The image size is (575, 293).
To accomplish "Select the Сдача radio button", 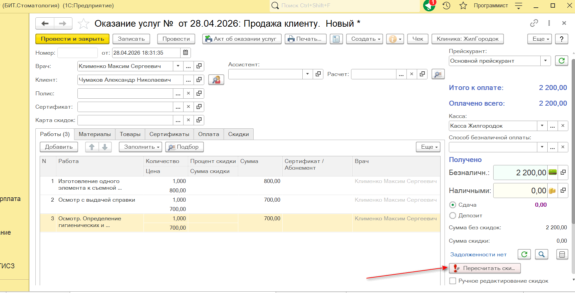I will pyautogui.click(x=453, y=205).
